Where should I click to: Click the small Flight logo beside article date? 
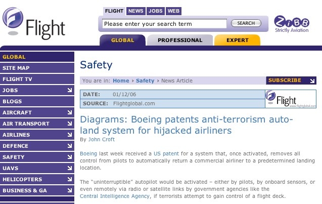tap(291, 99)
